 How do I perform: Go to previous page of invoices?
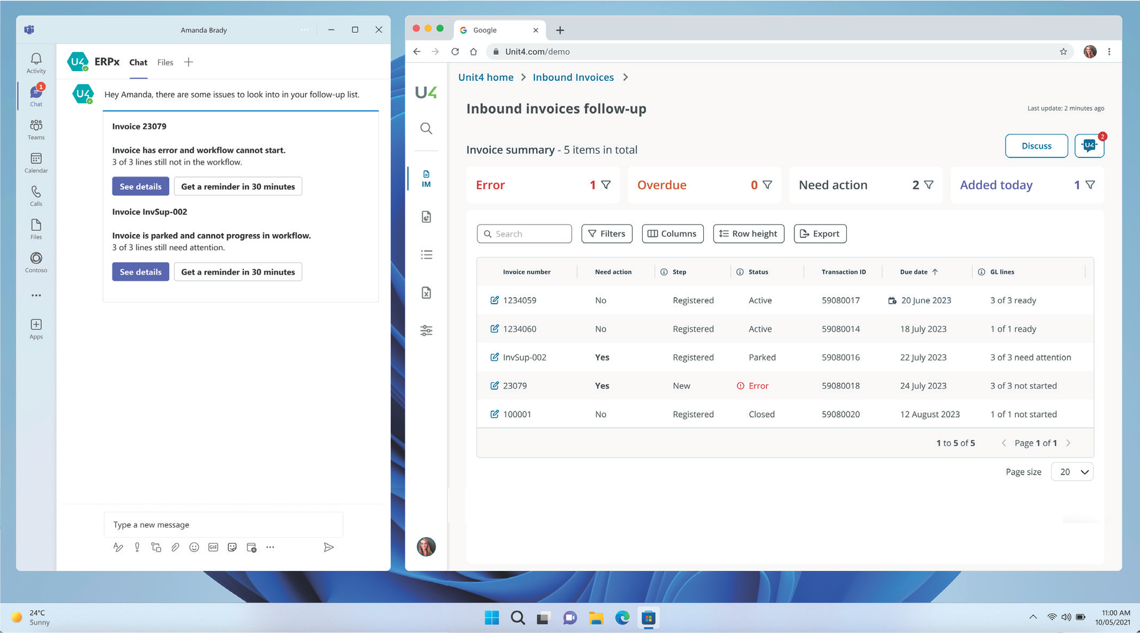click(1004, 443)
